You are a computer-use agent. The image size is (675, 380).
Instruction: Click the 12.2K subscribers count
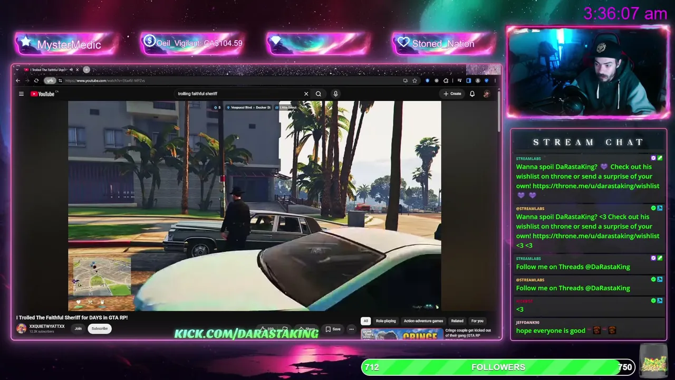42,331
